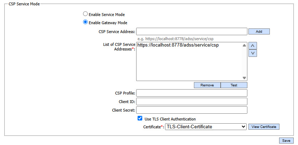Save the CSP Service Mode settings
This screenshot has width=298, height=145.
[286, 140]
